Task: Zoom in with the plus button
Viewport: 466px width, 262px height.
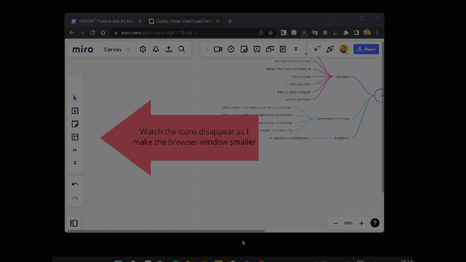Action: [x=362, y=223]
